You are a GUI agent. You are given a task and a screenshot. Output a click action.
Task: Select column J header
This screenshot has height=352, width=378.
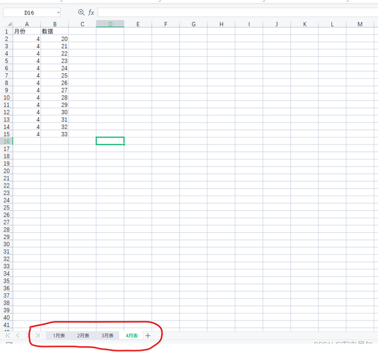tap(277, 24)
